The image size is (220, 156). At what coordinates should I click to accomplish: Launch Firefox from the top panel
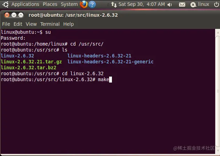pos(84,5)
